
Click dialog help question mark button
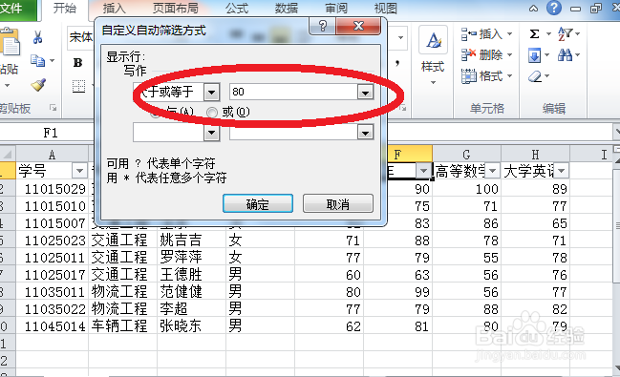coord(322,26)
